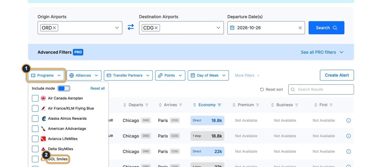Open the Day of Week filter dropdown
The height and width of the screenshot is (167, 382).
208,76
